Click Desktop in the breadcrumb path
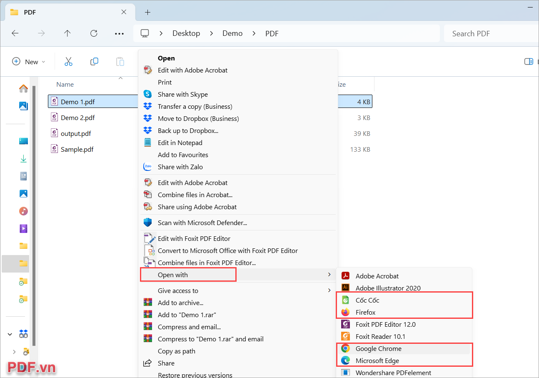The height and width of the screenshot is (378, 539). coord(186,33)
